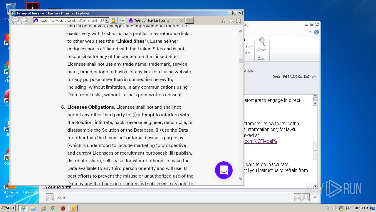Click Internet Explorer taskbar button

(23, 208)
